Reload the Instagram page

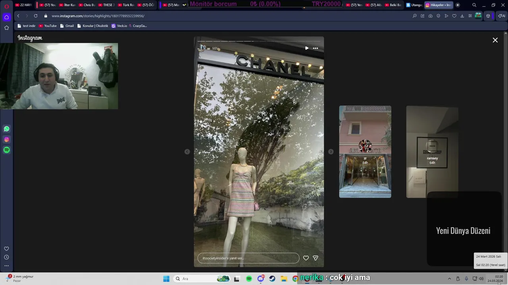tap(36, 16)
